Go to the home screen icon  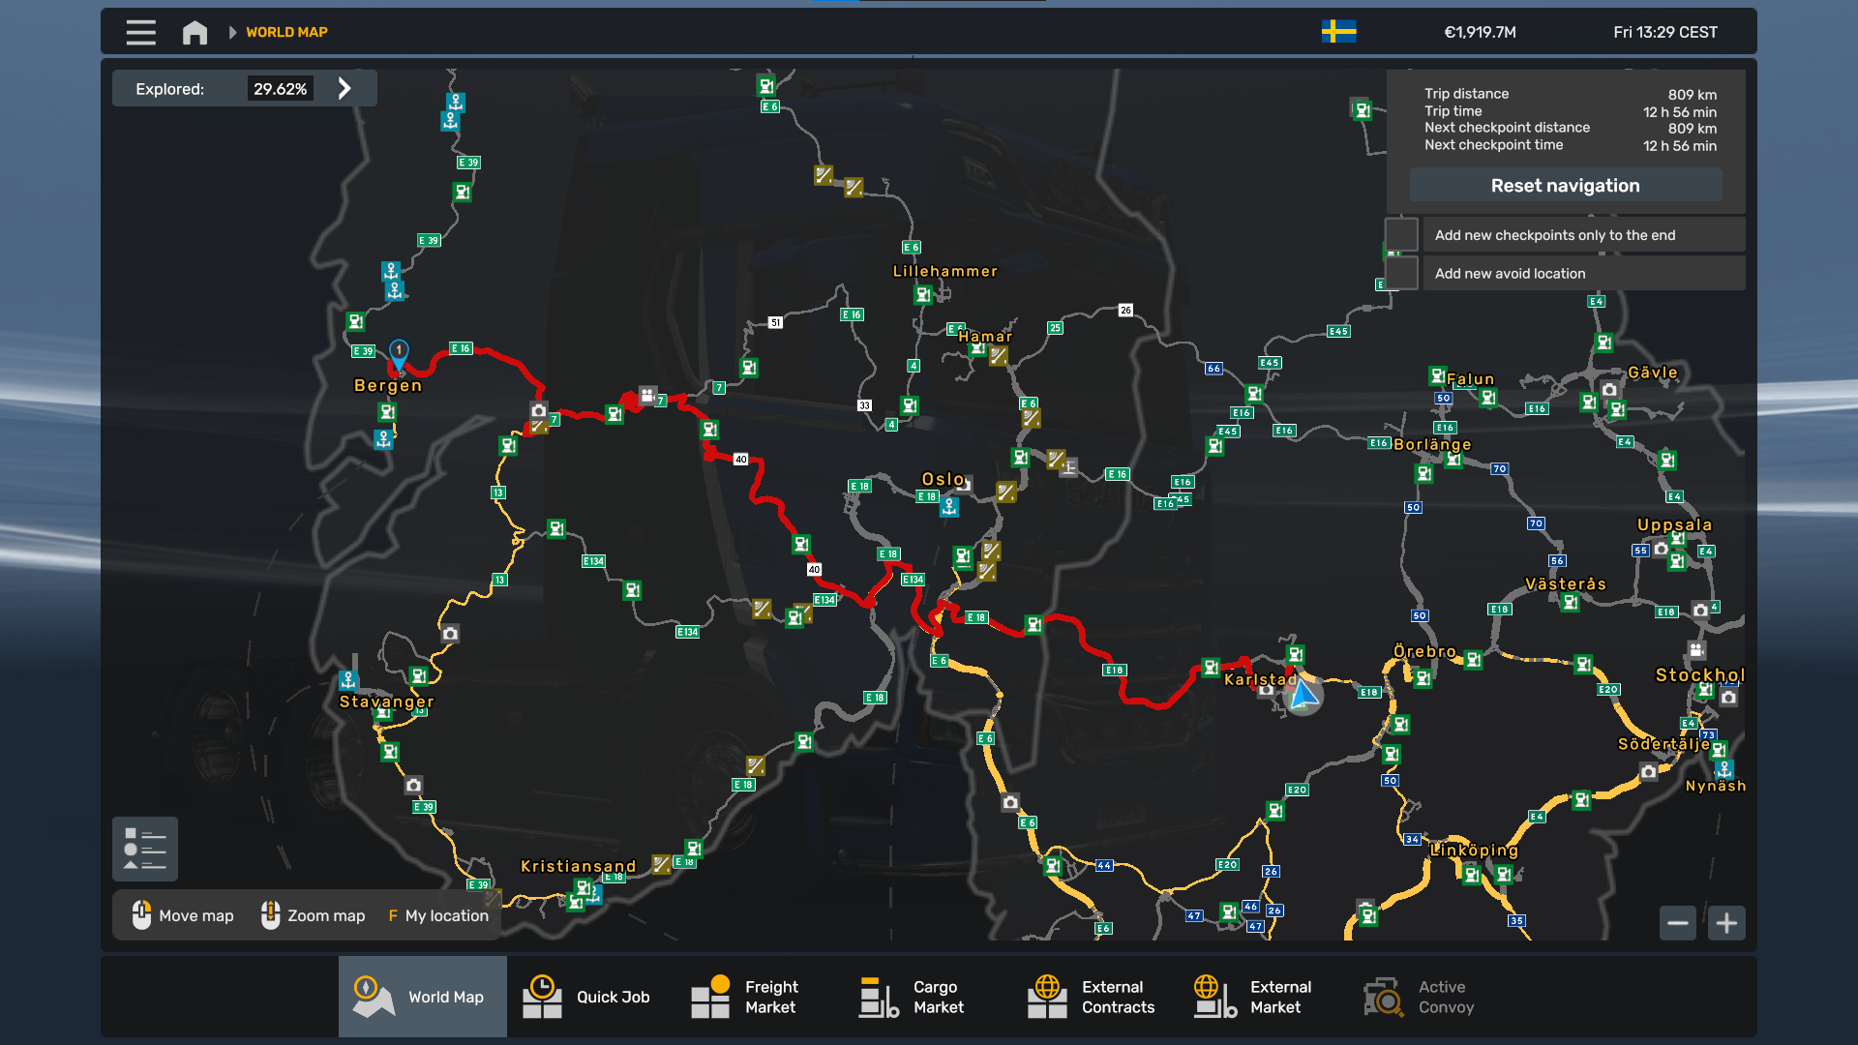pyautogui.click(x=195, y=32)
